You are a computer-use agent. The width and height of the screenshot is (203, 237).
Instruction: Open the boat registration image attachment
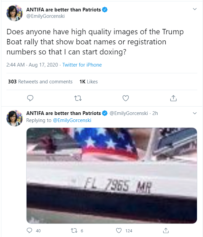tap(112, 175)
